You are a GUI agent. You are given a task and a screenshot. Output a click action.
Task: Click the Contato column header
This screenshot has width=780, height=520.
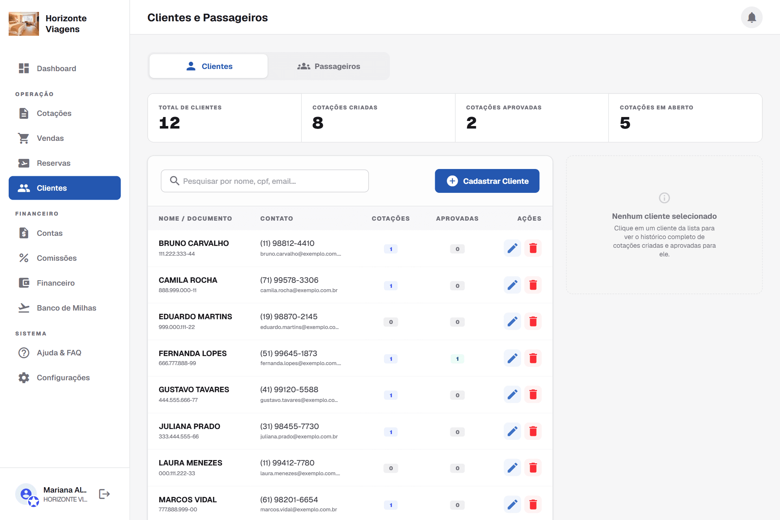[x=277, y=218]
